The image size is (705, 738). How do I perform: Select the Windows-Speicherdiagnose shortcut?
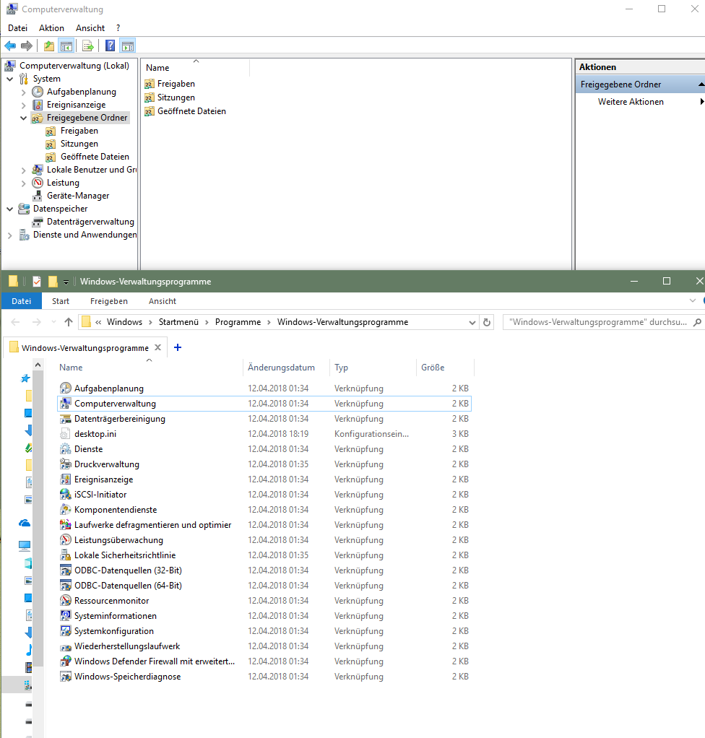tap(264, 677)
